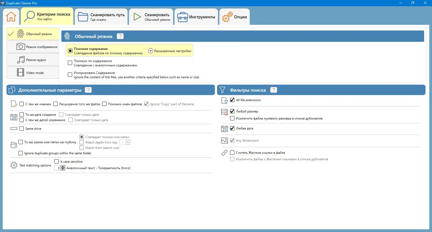Click the Аналогичный текст - Толерантность label
Viewport: 432px width, 232px height.
98,168
